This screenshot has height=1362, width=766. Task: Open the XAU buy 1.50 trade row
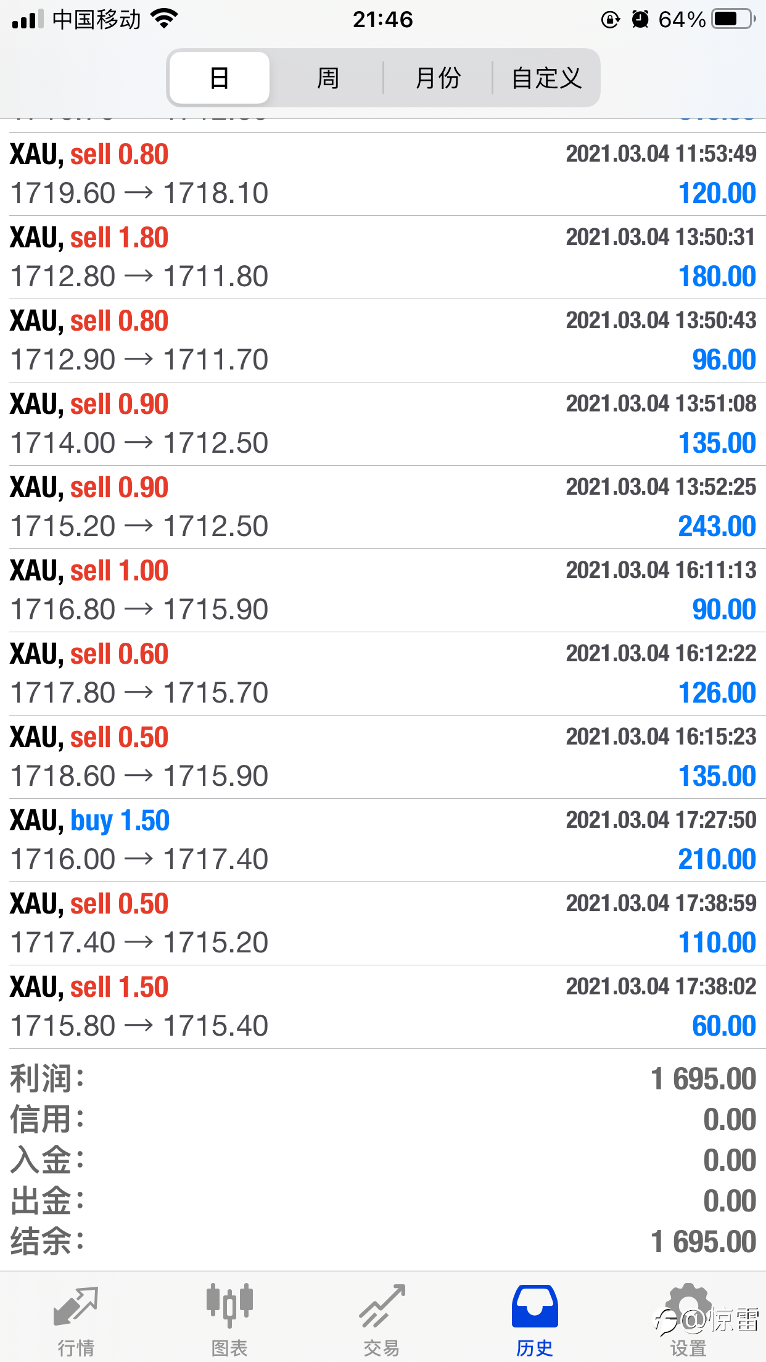382,840
